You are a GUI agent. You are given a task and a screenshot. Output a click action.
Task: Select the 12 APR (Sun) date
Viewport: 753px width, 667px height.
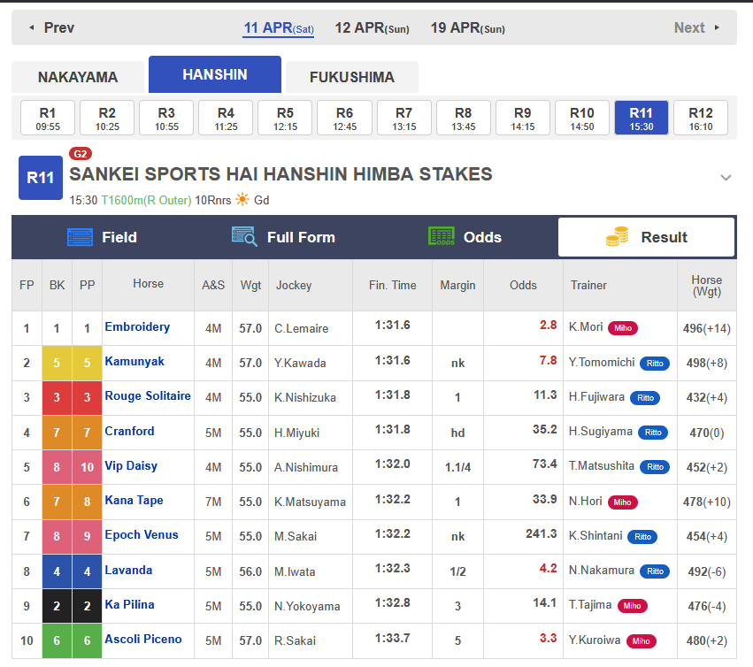click(372, 28)
